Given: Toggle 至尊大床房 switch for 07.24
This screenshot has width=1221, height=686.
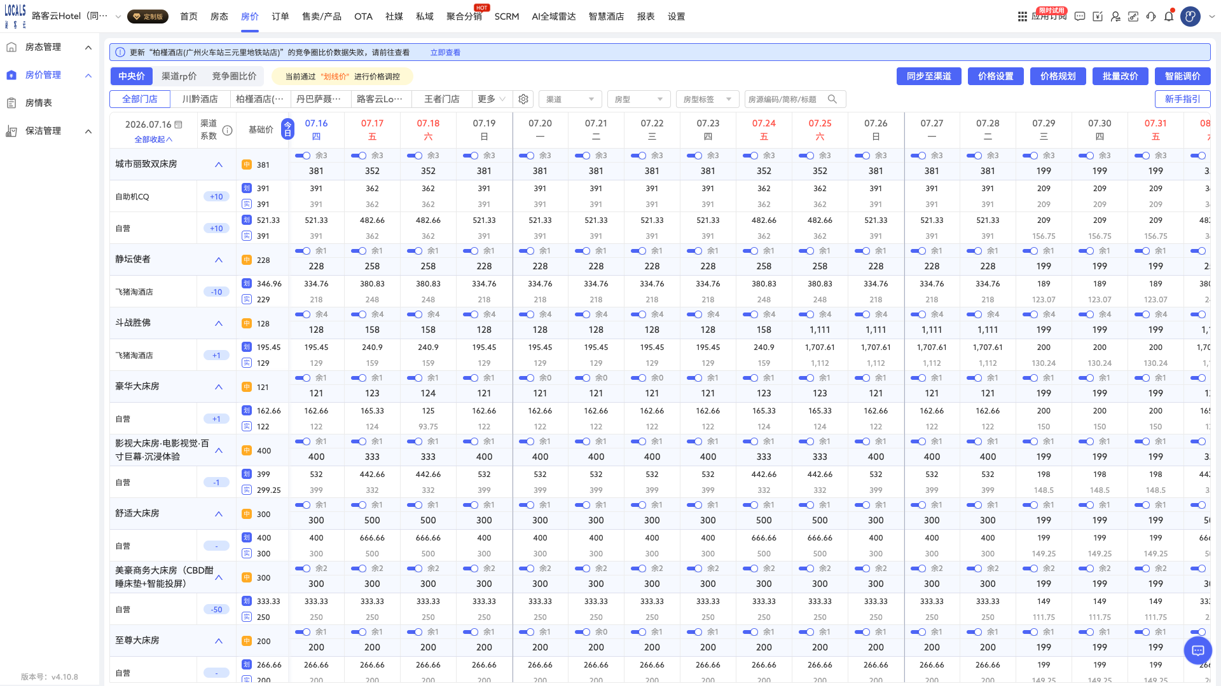Looking at the screenshot, I should [750, 632].
